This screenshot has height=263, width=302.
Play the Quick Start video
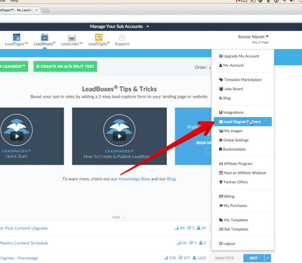click(x=17, y=136)
